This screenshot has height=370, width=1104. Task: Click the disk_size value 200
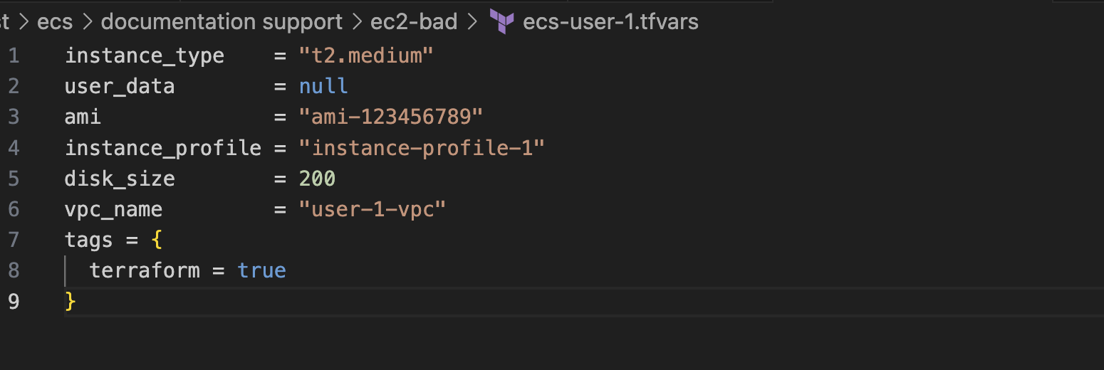tap(317, 179)
